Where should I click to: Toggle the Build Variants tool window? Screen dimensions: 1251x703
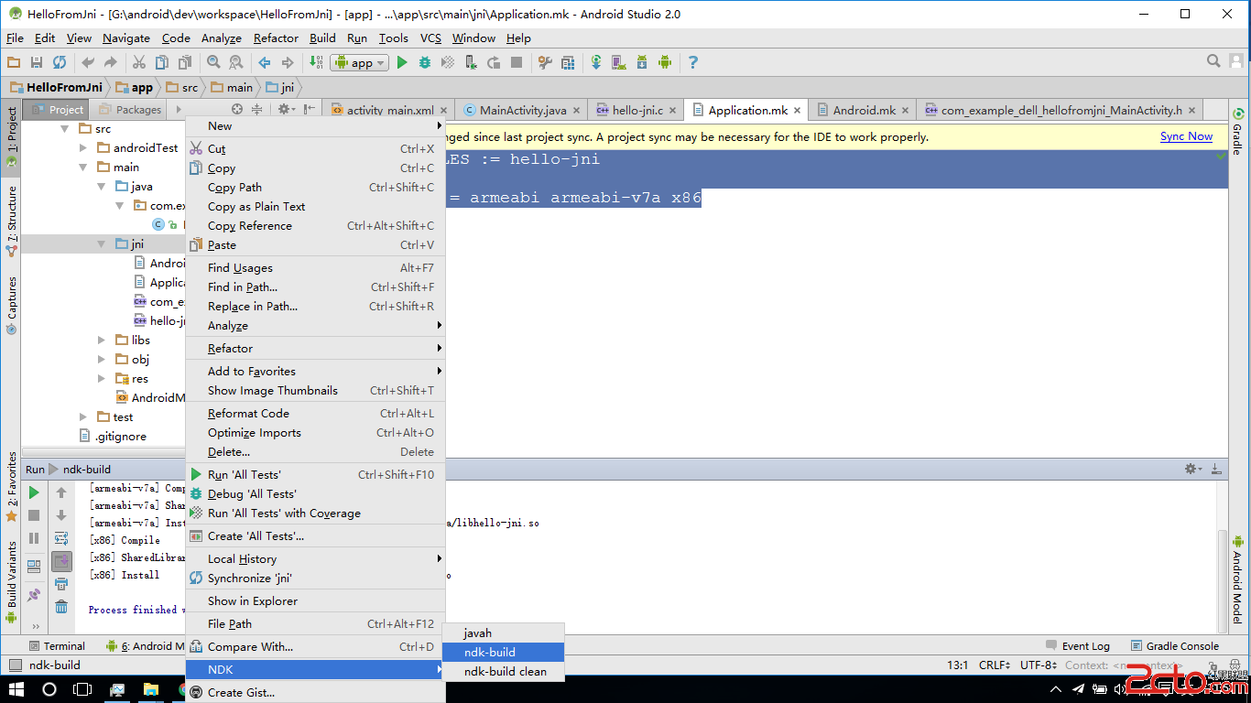tap(11, 582)
